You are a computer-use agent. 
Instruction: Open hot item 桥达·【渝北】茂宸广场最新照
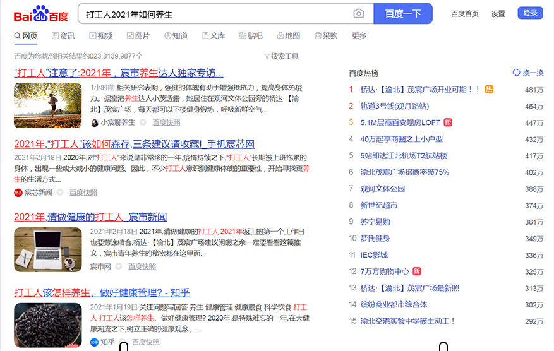coord(410,288)
